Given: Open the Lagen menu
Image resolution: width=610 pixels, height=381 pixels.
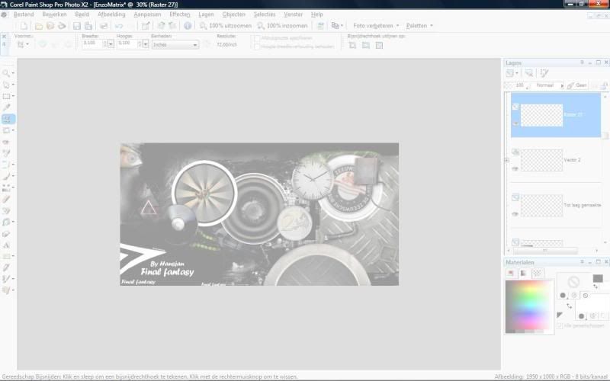Looking at the screenshot, I should pyautogui.click(x=206, y=14).
